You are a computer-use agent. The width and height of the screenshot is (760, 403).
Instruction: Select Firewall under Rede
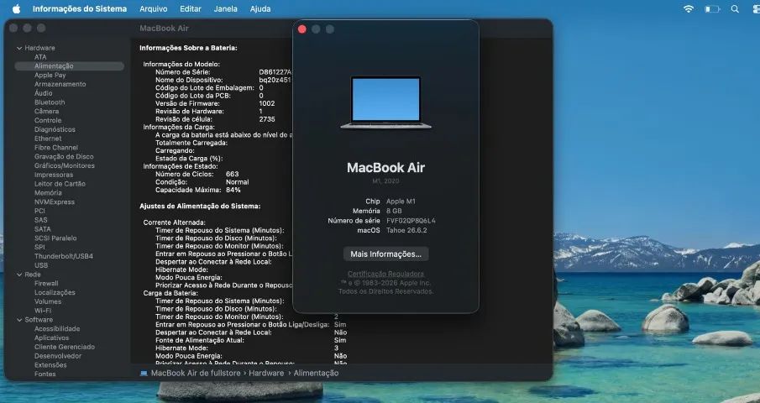coord(46,284)
